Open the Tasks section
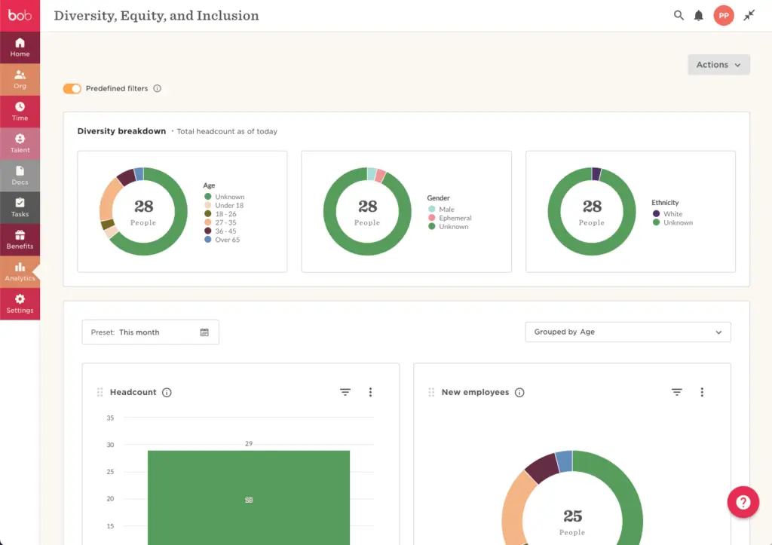 click(x=20, y=207)
